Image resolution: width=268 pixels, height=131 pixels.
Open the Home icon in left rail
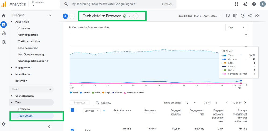[x=3, y=16]
